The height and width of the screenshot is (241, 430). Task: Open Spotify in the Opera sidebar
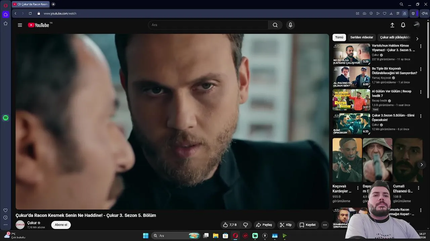click(5, 118)
